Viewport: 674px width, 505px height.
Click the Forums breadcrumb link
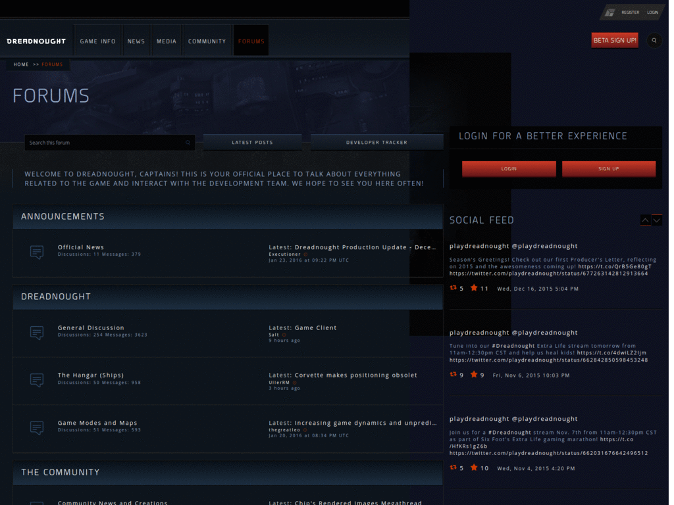click(x=52, y=64)
